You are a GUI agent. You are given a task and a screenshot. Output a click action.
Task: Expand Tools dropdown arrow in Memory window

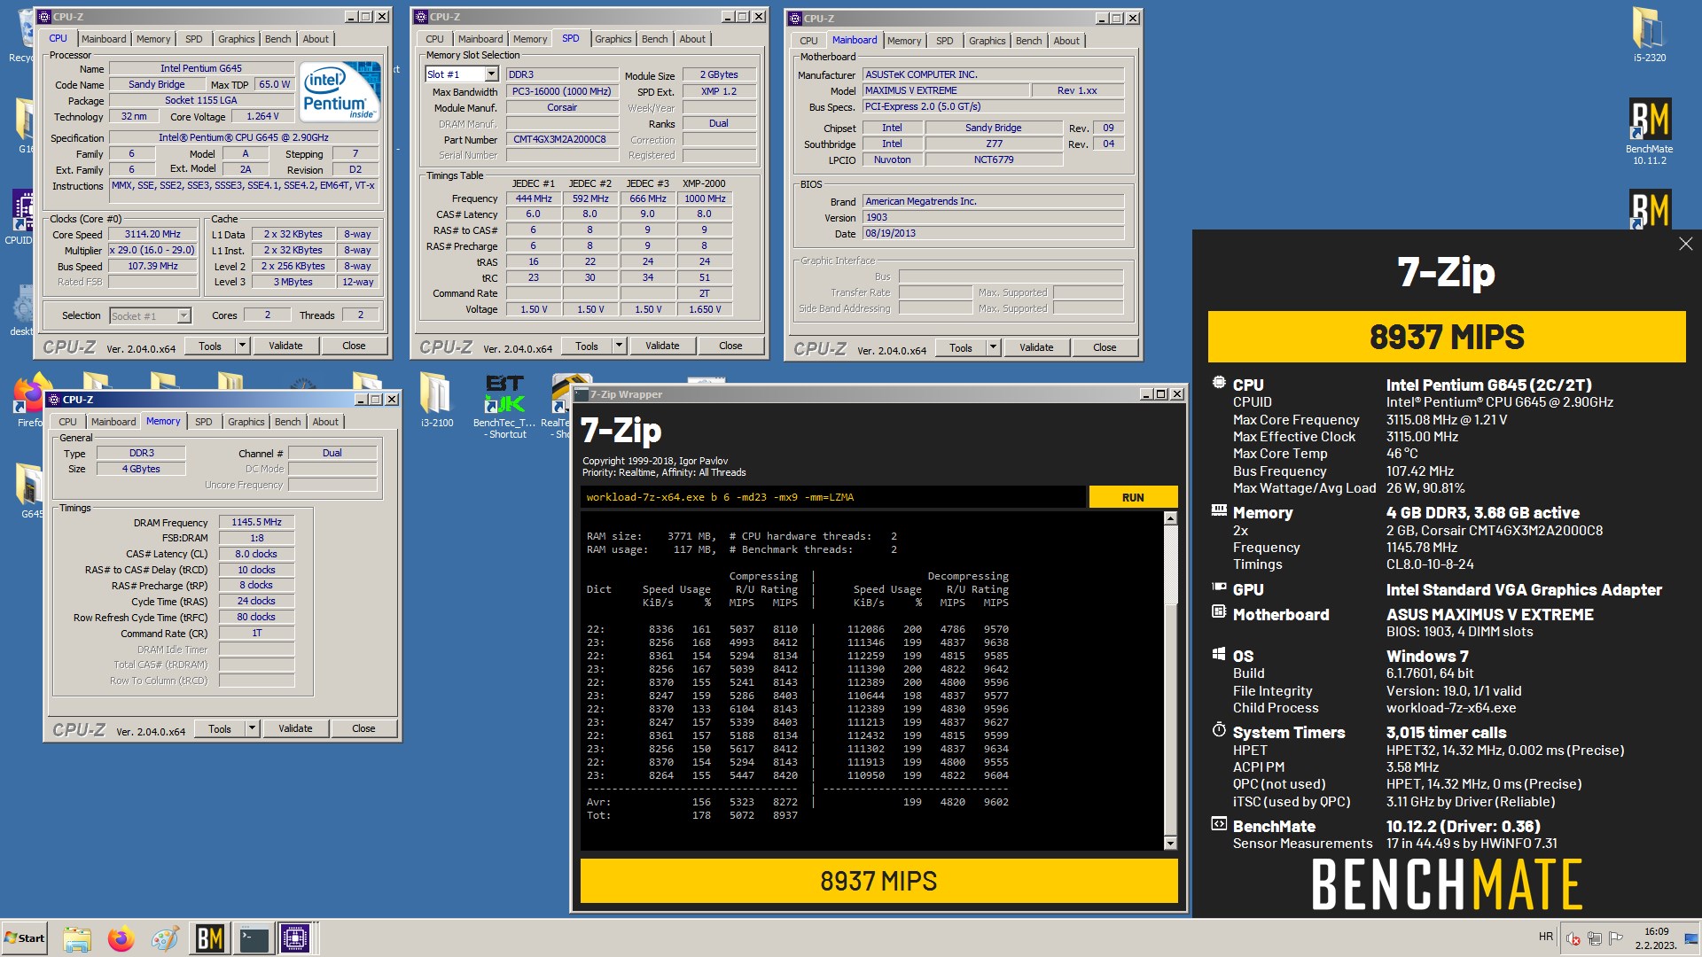pyautogui.click(x=251, y=729)
